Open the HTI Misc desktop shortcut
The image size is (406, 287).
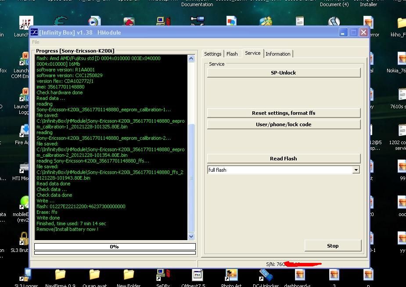coord(24,168)
